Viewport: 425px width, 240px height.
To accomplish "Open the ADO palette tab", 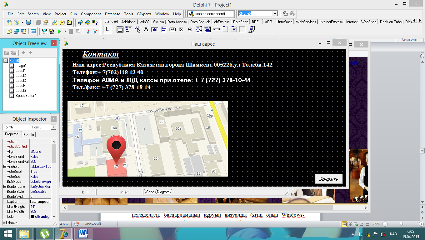I will pos(268,22).
